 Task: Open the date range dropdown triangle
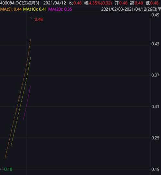coord(159,9)
